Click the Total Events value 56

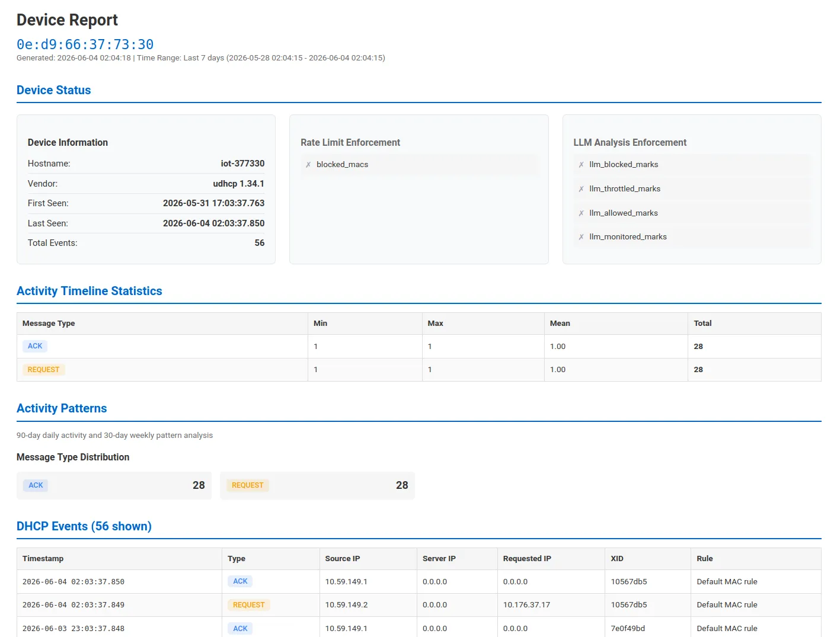(x=260, y=243)
